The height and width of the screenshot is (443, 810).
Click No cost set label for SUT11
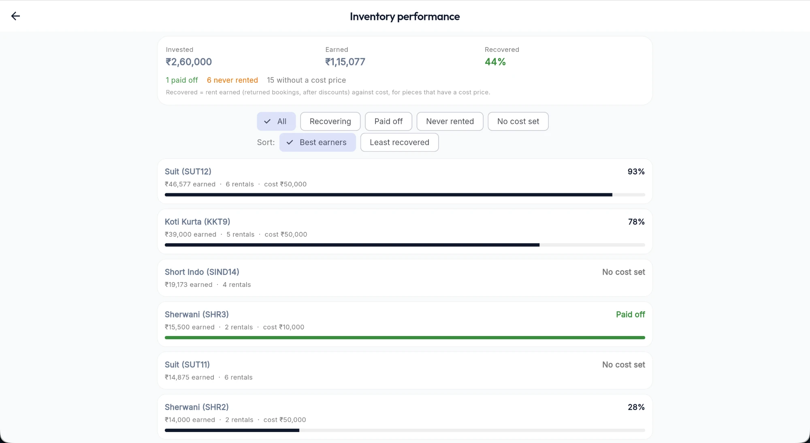[x=623, y=365]
